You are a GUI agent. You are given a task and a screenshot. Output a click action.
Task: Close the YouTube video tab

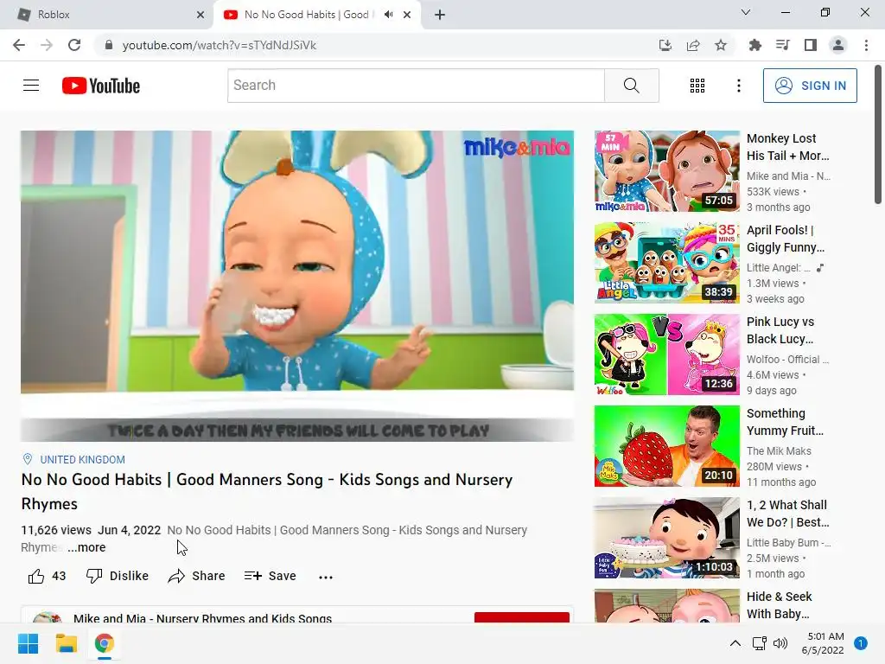coord(407,15)
